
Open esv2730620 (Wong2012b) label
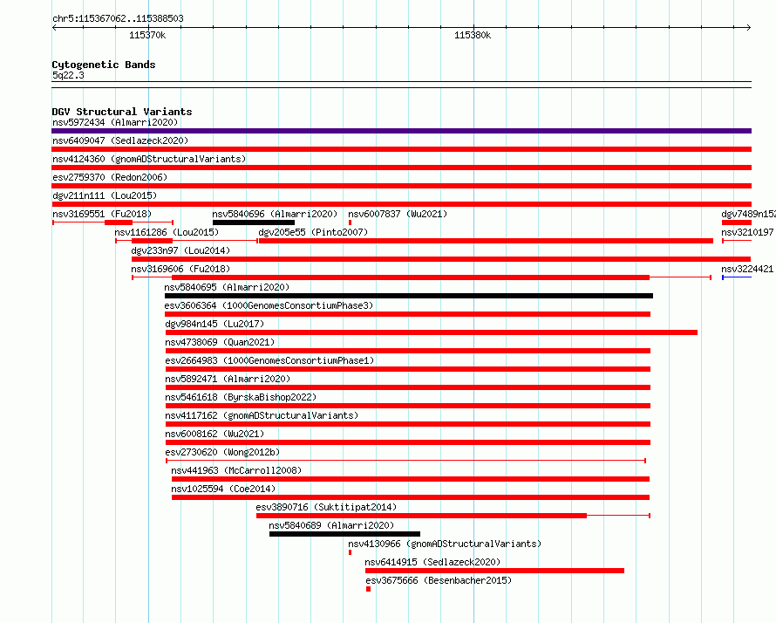point(222,452)
